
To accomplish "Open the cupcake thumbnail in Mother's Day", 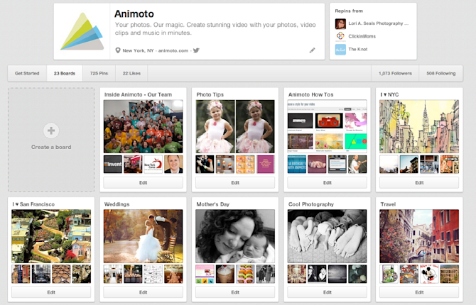I will [x=225, y=274].
